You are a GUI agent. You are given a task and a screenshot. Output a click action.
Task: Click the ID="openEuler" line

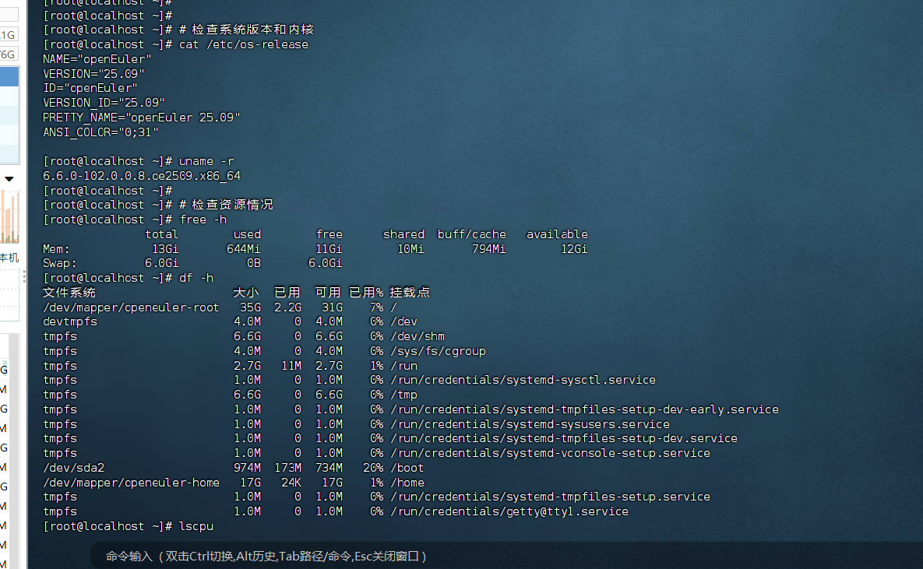click(x=90, y=88)
